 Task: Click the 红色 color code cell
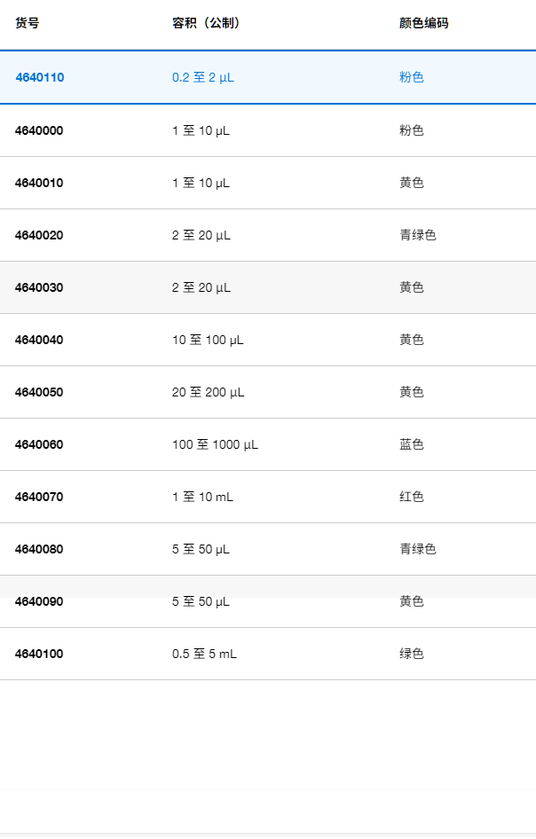(x=412, y=497)
